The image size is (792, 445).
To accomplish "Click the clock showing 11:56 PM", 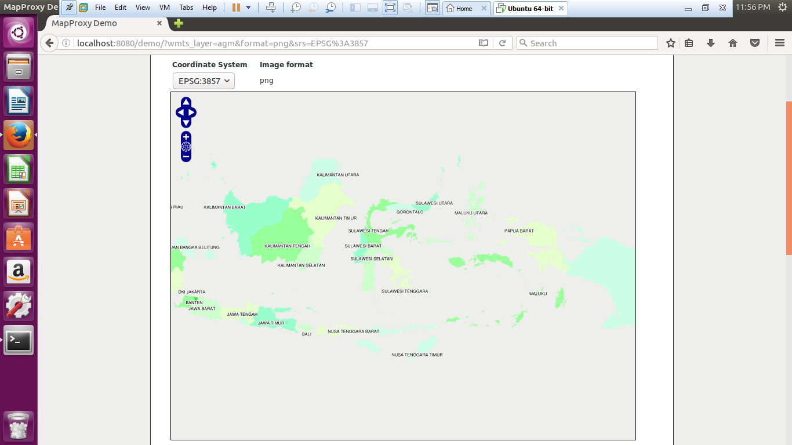I will click(753, 7).
